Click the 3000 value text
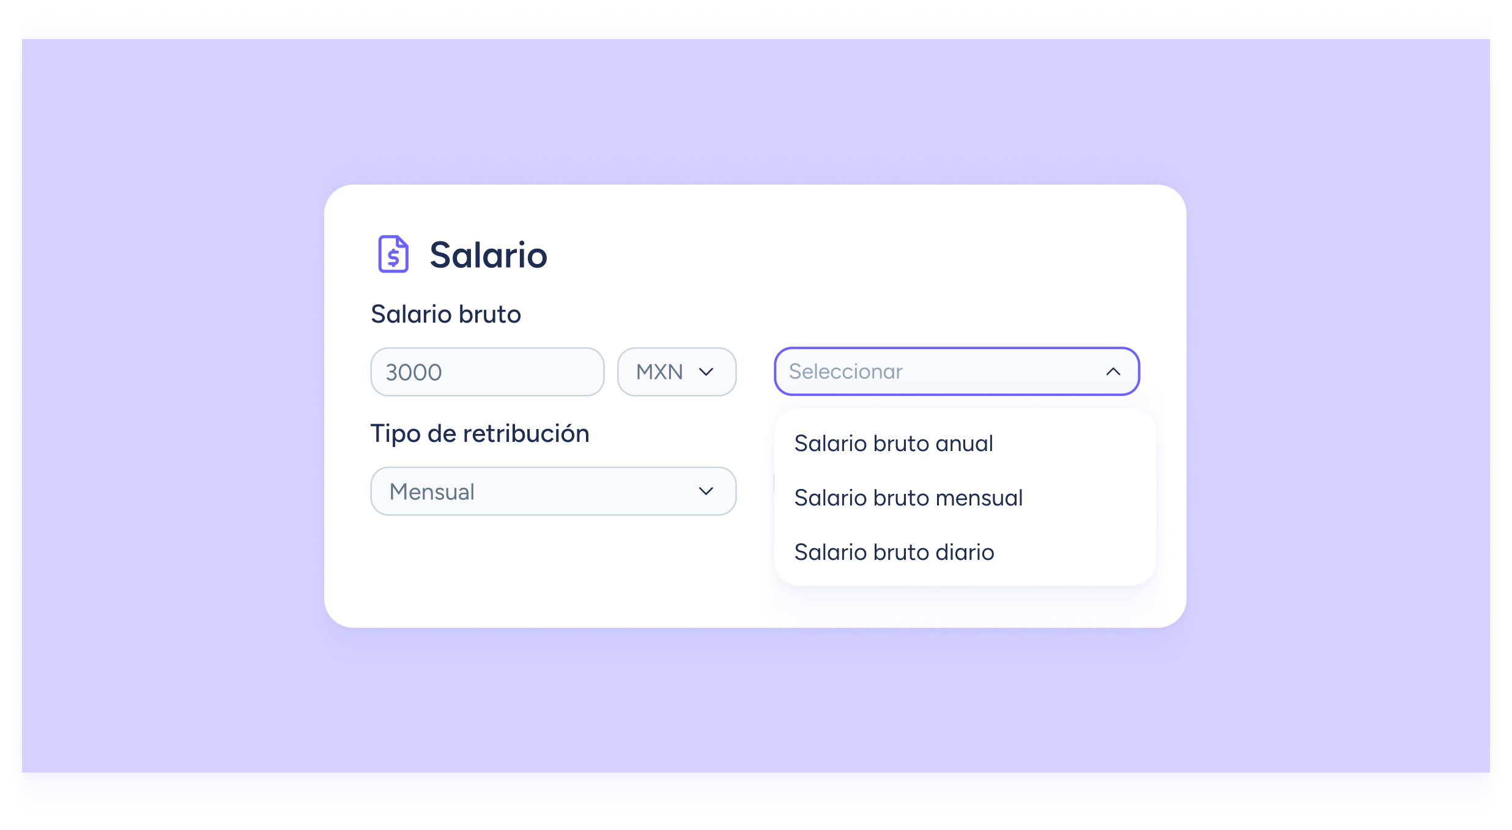Screen dimensions: 1512x830 coord(413,372)
